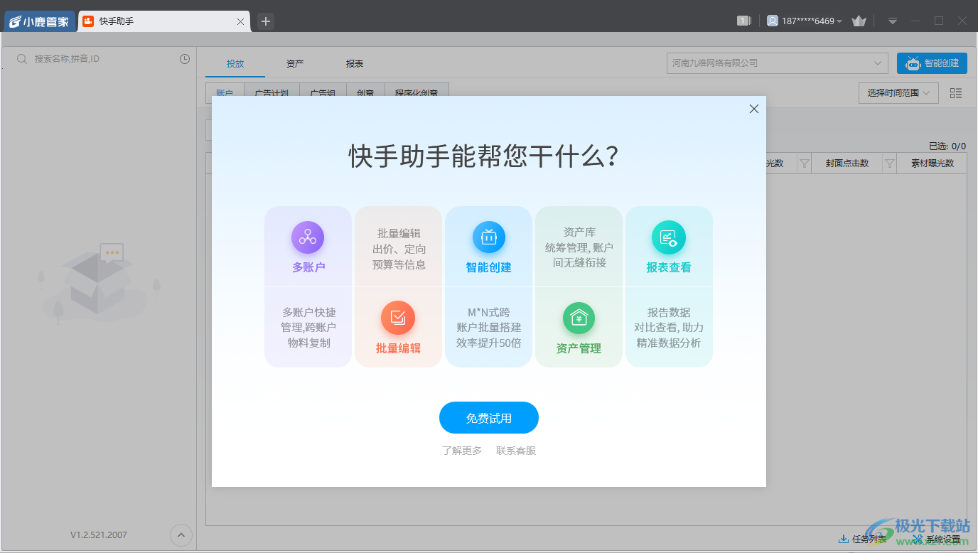Close the 快手助手 intro dialog
This screenshot has height=553, width=978.
(754, 109)
